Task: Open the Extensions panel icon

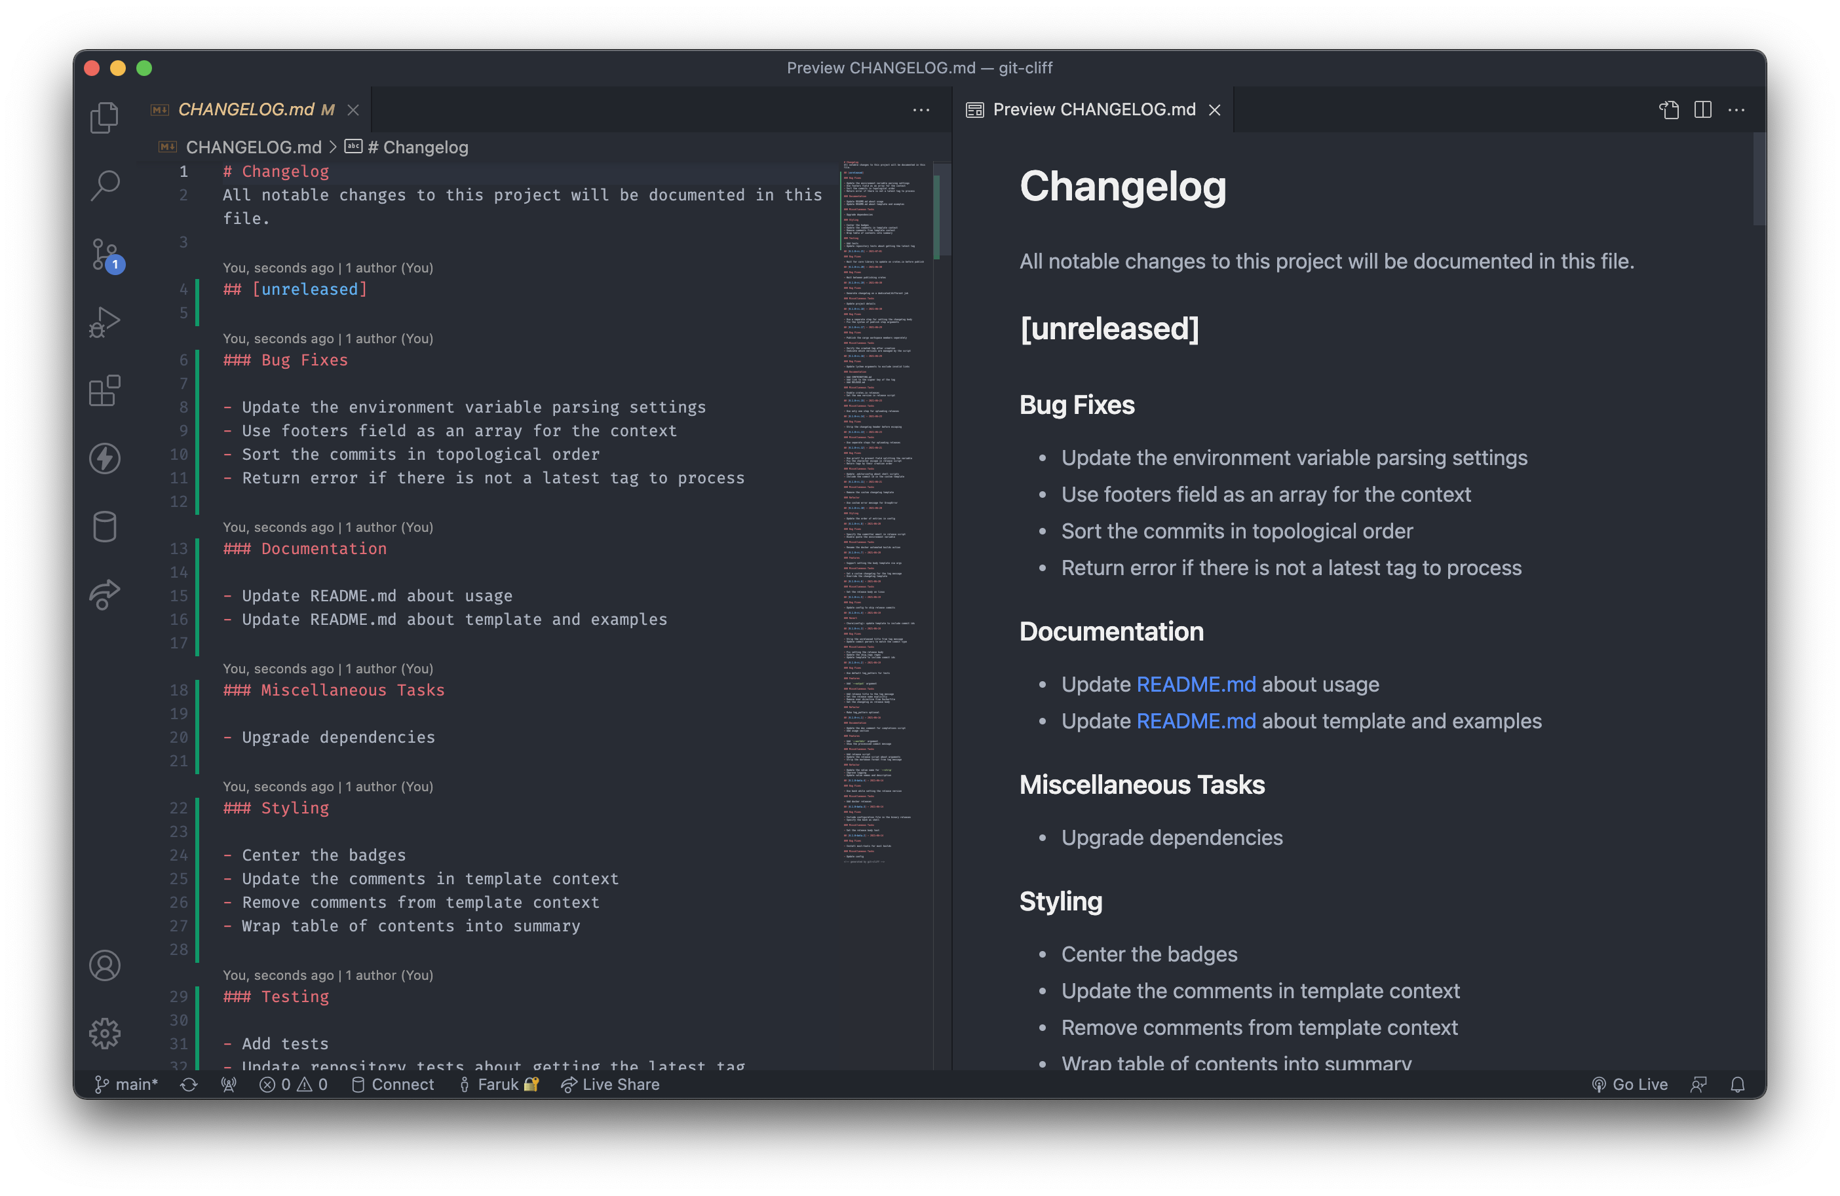Action: coord(106,390)
